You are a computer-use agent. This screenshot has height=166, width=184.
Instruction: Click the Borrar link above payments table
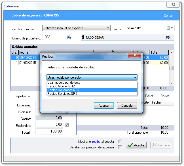tap(164, 96)
